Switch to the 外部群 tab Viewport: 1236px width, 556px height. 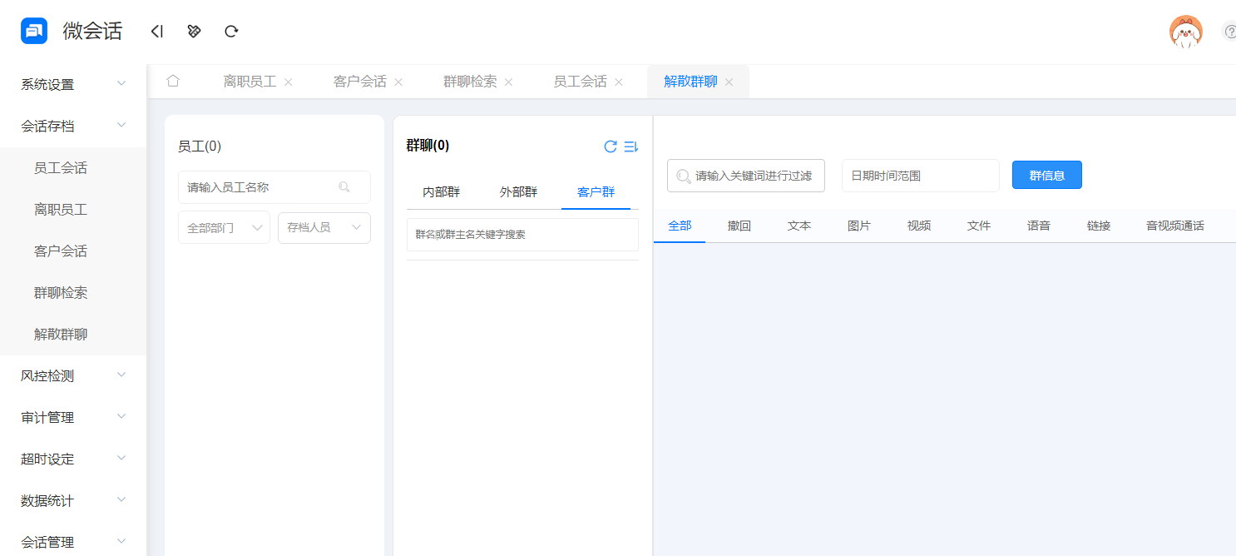point(518,191)
